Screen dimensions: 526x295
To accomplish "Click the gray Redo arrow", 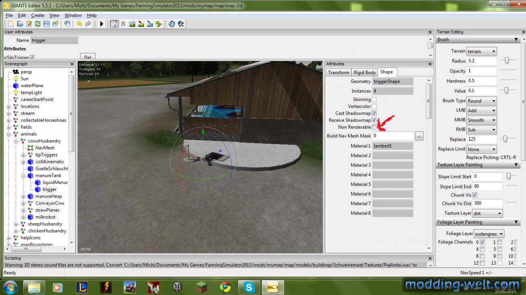I will point(88,24).
